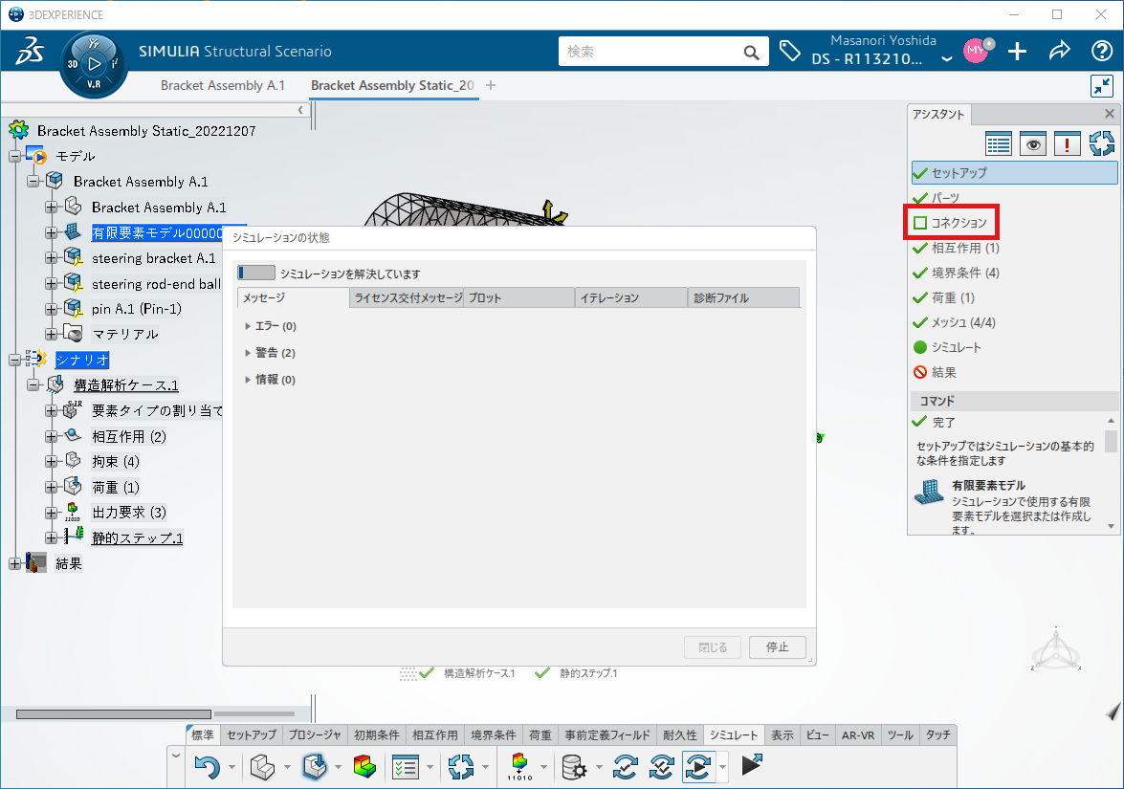This screenshot has width=1124, height=789.
Task: Click the 3DS compass play button
Action: click(x=94, y=64)
